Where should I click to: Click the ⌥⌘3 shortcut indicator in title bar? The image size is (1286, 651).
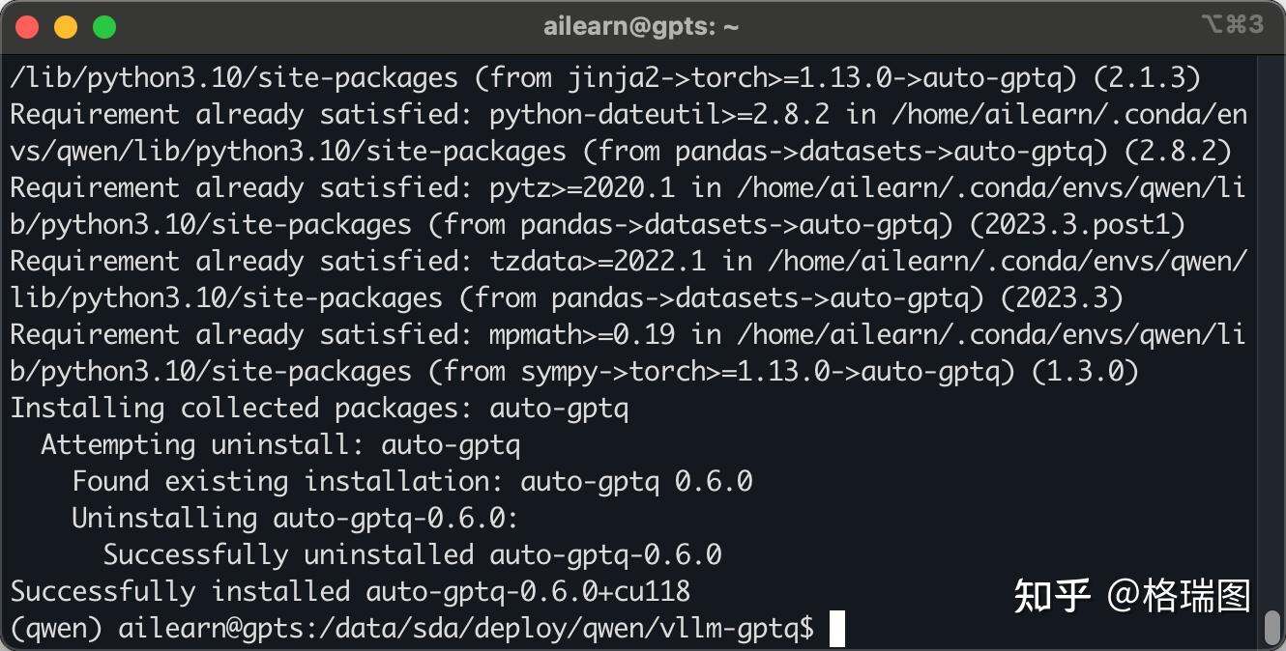coord(1233,25)
